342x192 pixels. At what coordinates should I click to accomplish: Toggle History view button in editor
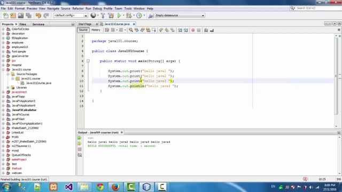(x=96, y=30)
